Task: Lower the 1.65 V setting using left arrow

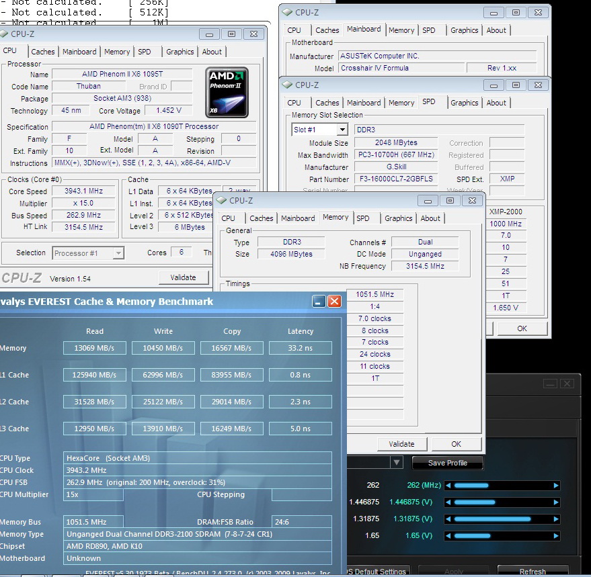Action: tap(448, 535)
